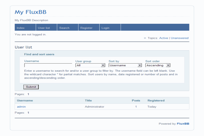View Unanswered topics

180,38
